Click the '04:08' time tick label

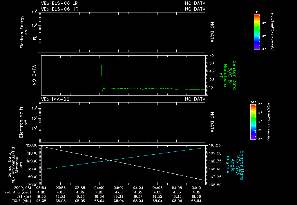click(177, 188)
